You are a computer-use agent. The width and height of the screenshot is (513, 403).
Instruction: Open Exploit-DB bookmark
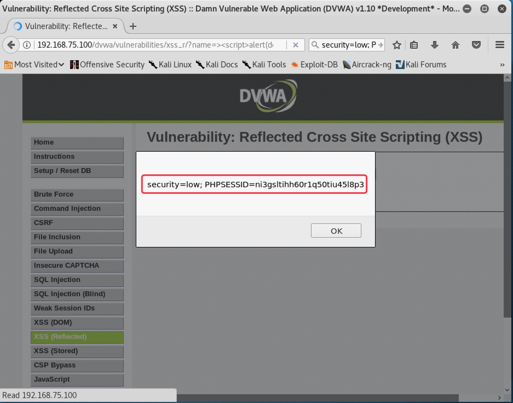pos(314,65)
